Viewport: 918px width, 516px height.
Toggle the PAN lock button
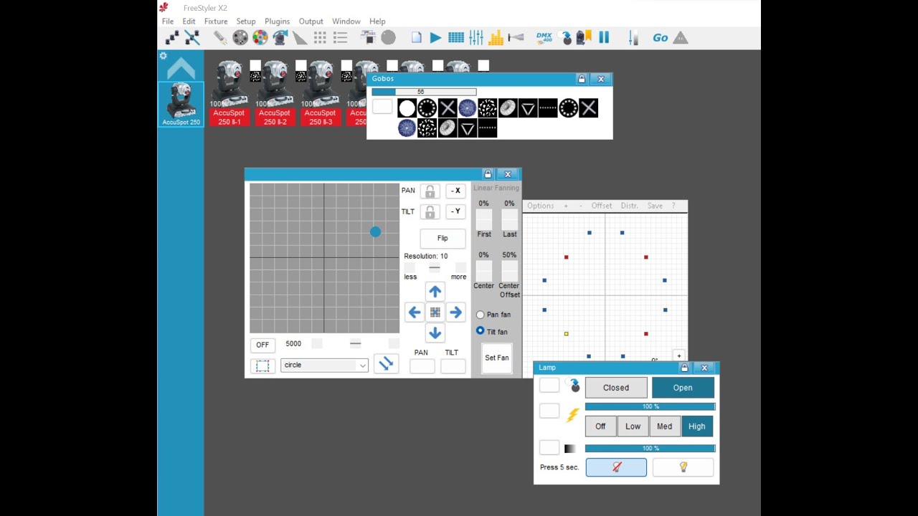(x=430, y=191)
